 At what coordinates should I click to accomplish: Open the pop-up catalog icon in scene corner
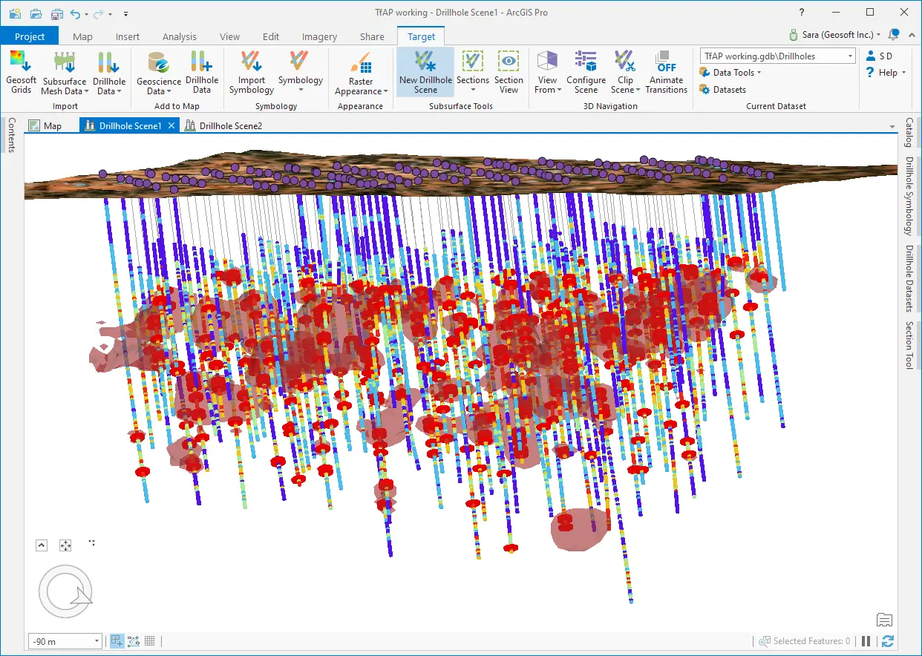click(x=883, y=620)
